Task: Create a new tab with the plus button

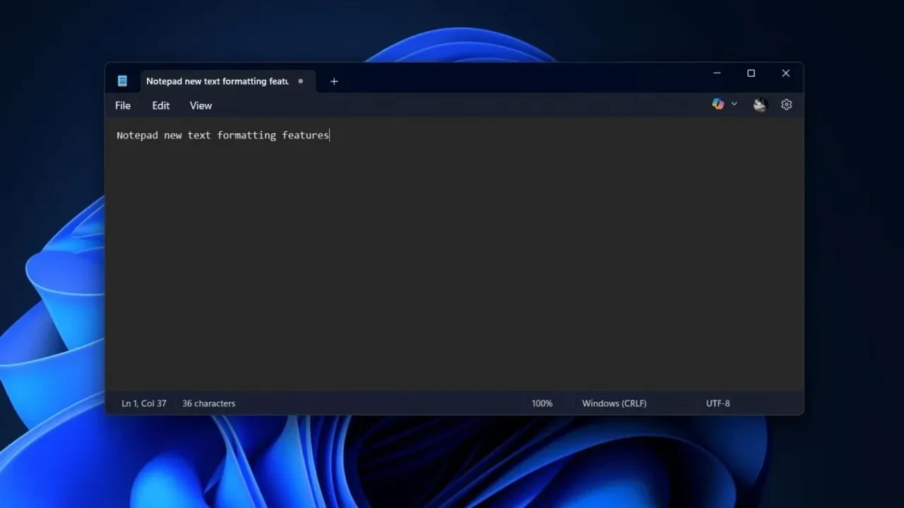Action: coord(333,81)
